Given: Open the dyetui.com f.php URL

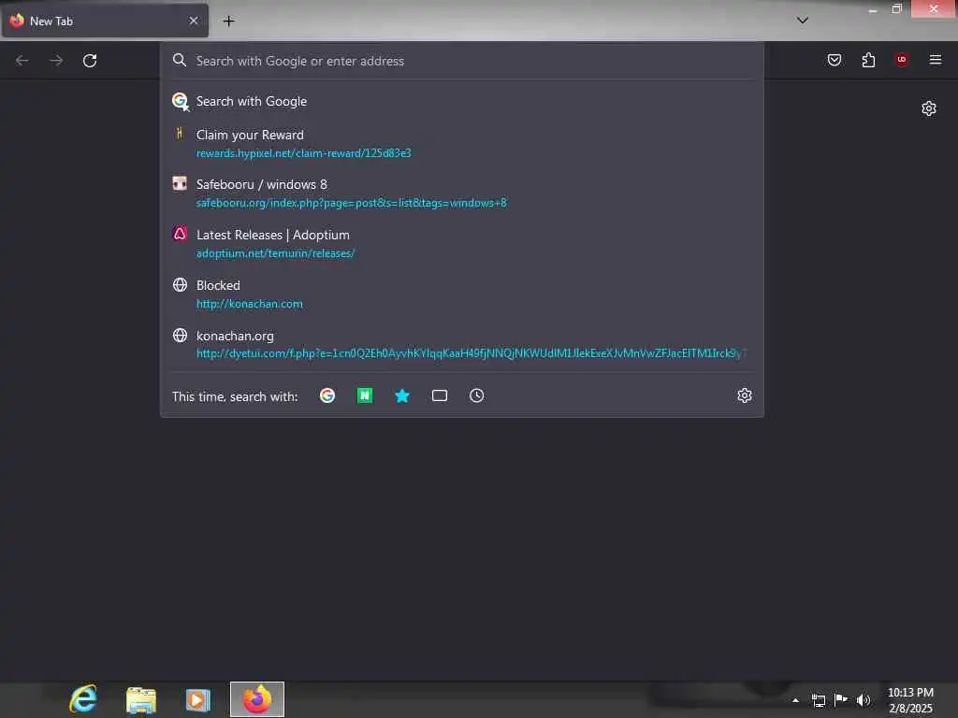Looking at the screenshot, I should point(471,353).
